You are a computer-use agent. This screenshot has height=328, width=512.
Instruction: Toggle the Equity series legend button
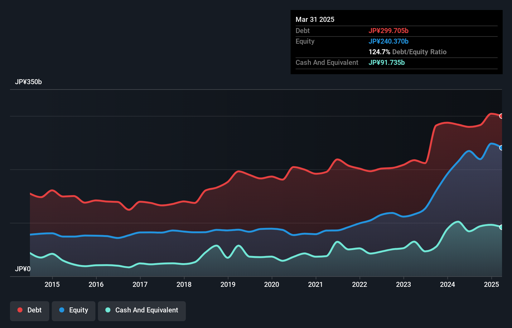pyautogui.click(x=74, y=311)
